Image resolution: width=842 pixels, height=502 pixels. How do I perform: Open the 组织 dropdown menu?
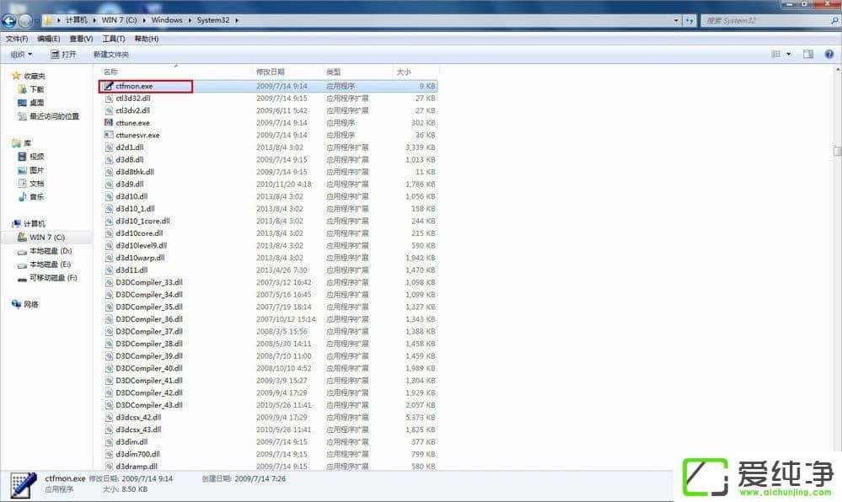21,54
